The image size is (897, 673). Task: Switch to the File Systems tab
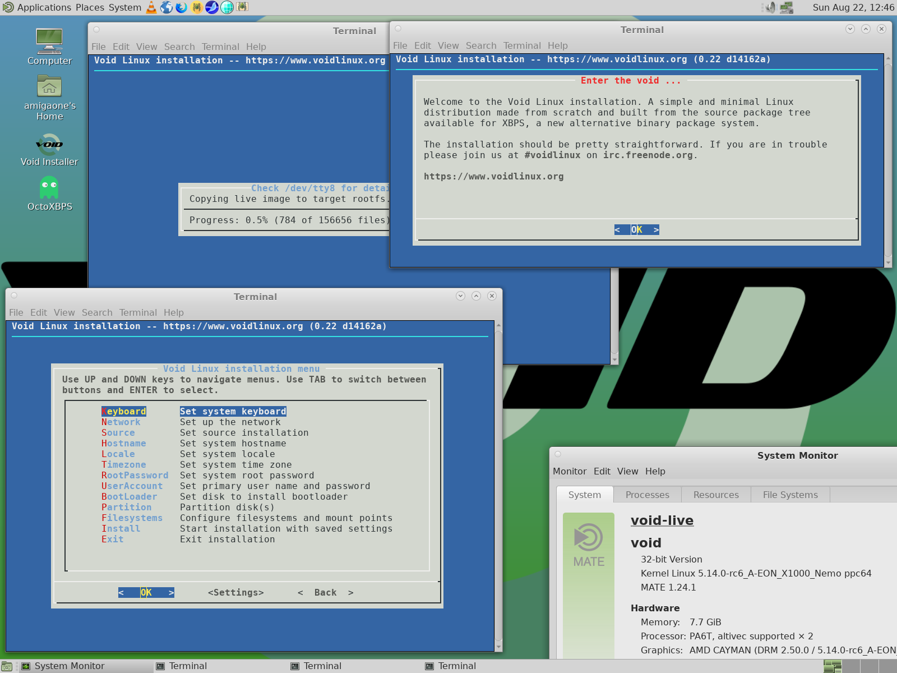[x=790, y=495]
